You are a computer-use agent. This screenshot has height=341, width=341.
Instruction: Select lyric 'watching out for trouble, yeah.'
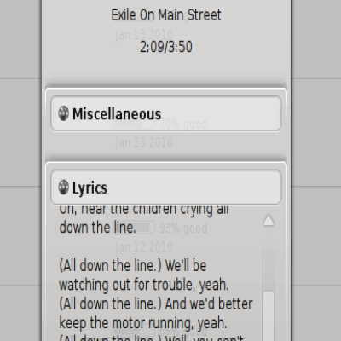144,285
